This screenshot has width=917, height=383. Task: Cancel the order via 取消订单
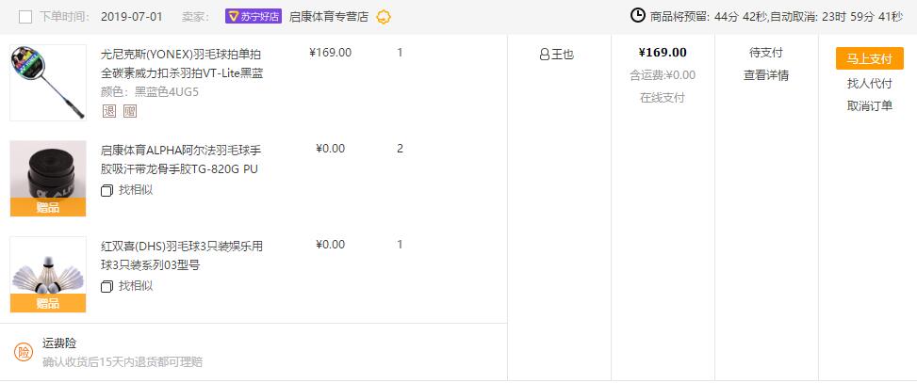click(x=870, y=105)
